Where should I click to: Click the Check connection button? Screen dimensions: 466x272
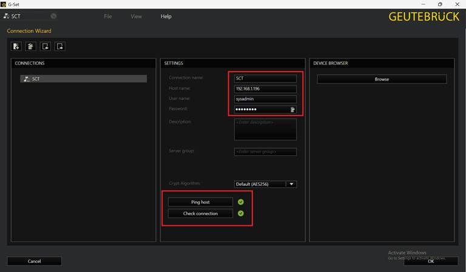[x=200, y=214]
